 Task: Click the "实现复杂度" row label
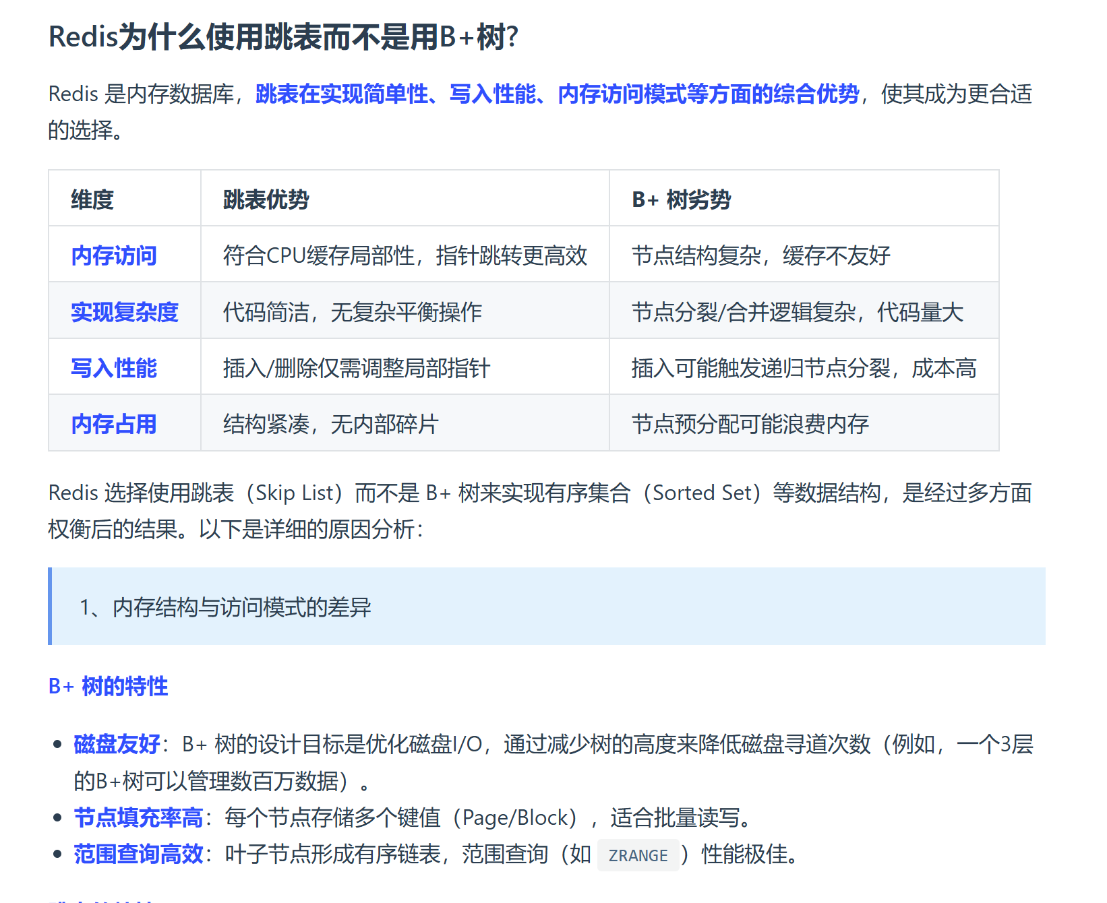tap(125, 312)
